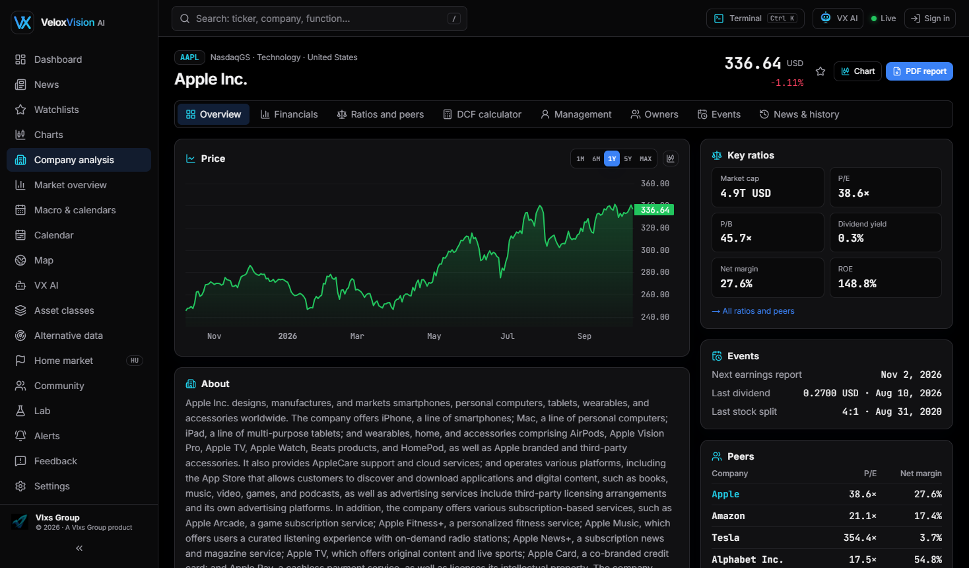
Task: Open the Management tab
Action: [576, 114]
